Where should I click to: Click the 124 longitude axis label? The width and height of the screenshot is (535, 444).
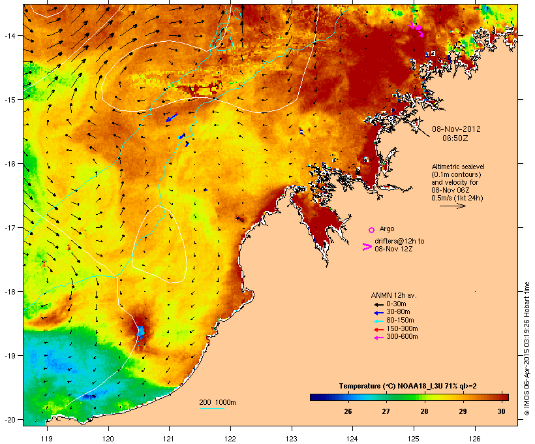pos(352,439)
